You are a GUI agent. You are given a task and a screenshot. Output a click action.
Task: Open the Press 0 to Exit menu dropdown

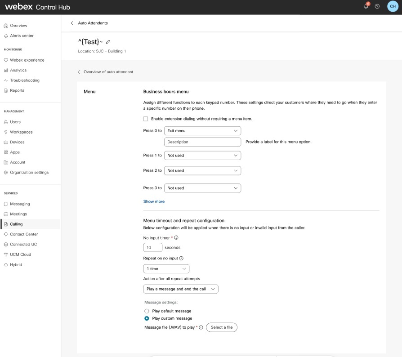[x=202, y=131]
